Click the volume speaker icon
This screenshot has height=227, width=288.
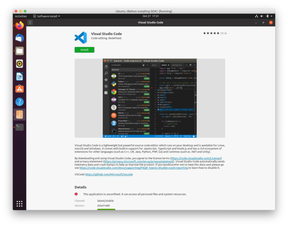click(262, 16)
